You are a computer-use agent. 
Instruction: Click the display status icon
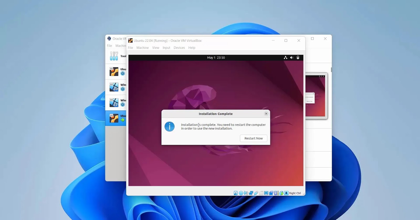pos(266,193)
